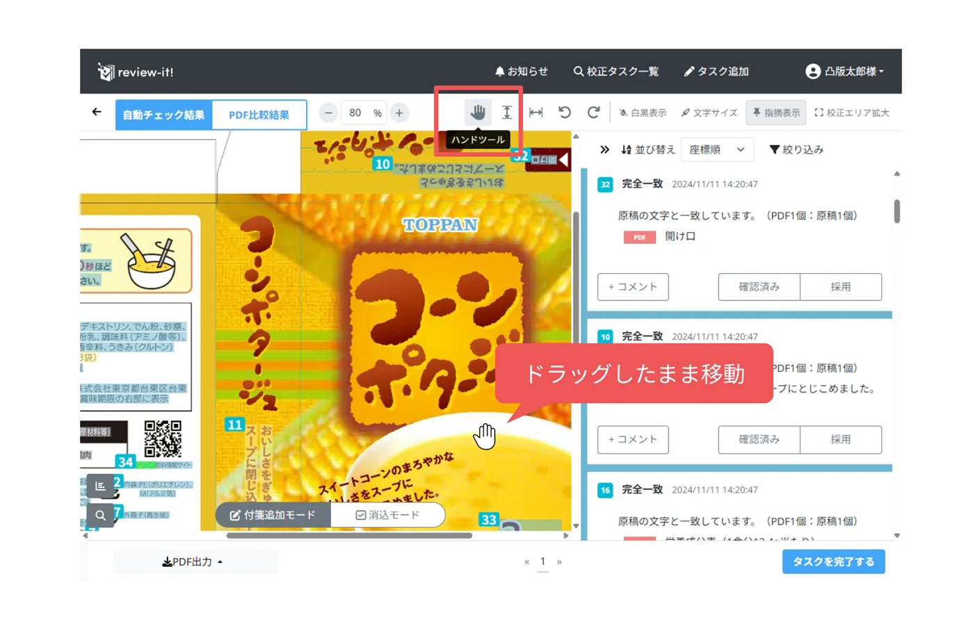Click the document horizontal scrollbar
This screenshot has height=631, width=957.
[x=349, y=536]
